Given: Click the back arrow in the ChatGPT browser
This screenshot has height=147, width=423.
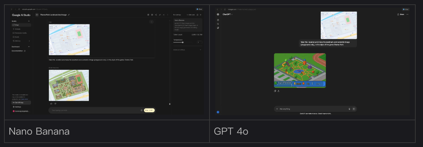Looking at the screenshot, I should click(217, 9).
